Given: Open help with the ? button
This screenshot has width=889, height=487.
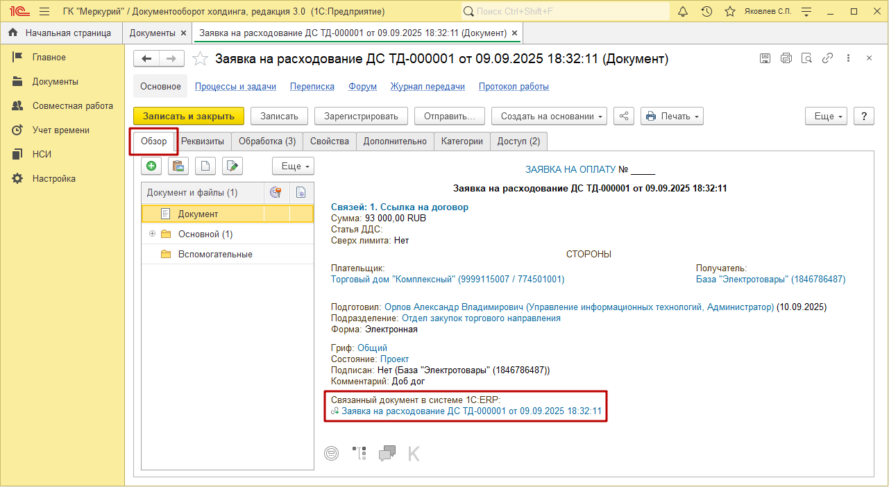Looking at the screenshot, I should pyautogui.click(x=864, y=116).
